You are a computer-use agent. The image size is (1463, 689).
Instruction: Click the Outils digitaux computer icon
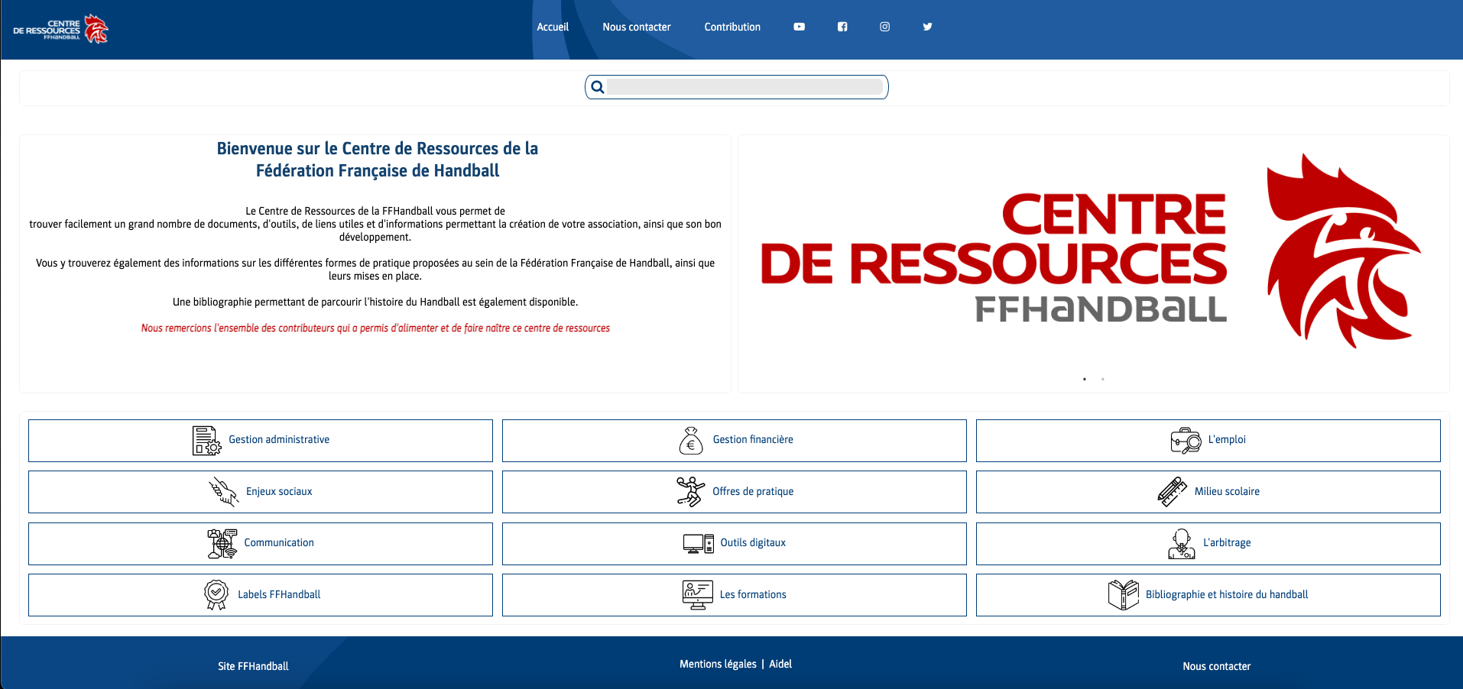[698, 543]
